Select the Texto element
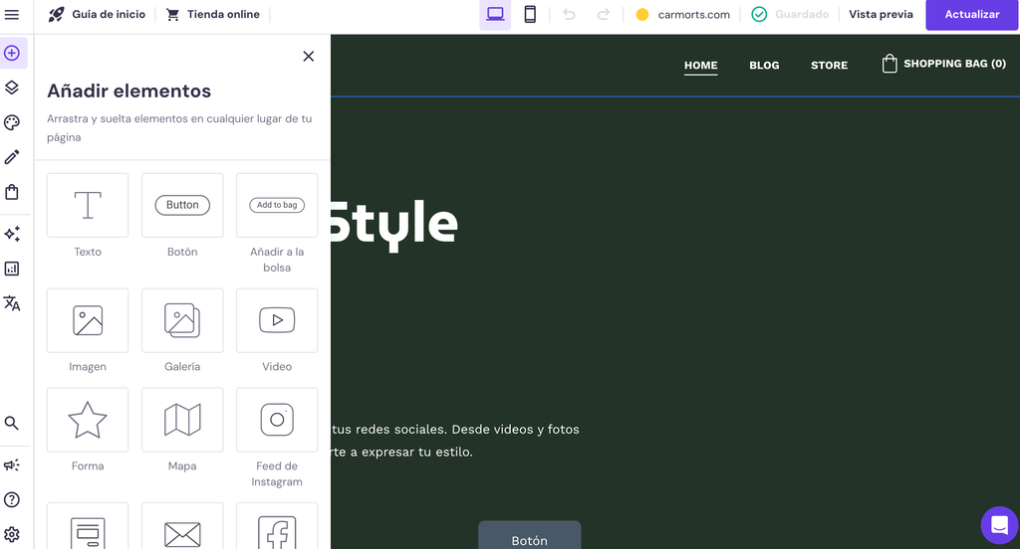Image resolution: width=1020 pixels, height=549 pixels. (88, 206)
